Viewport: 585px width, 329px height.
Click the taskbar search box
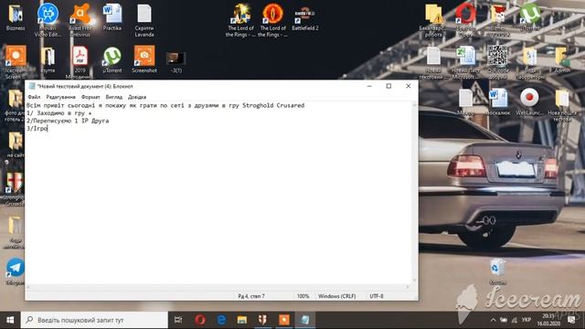(94, 320)
